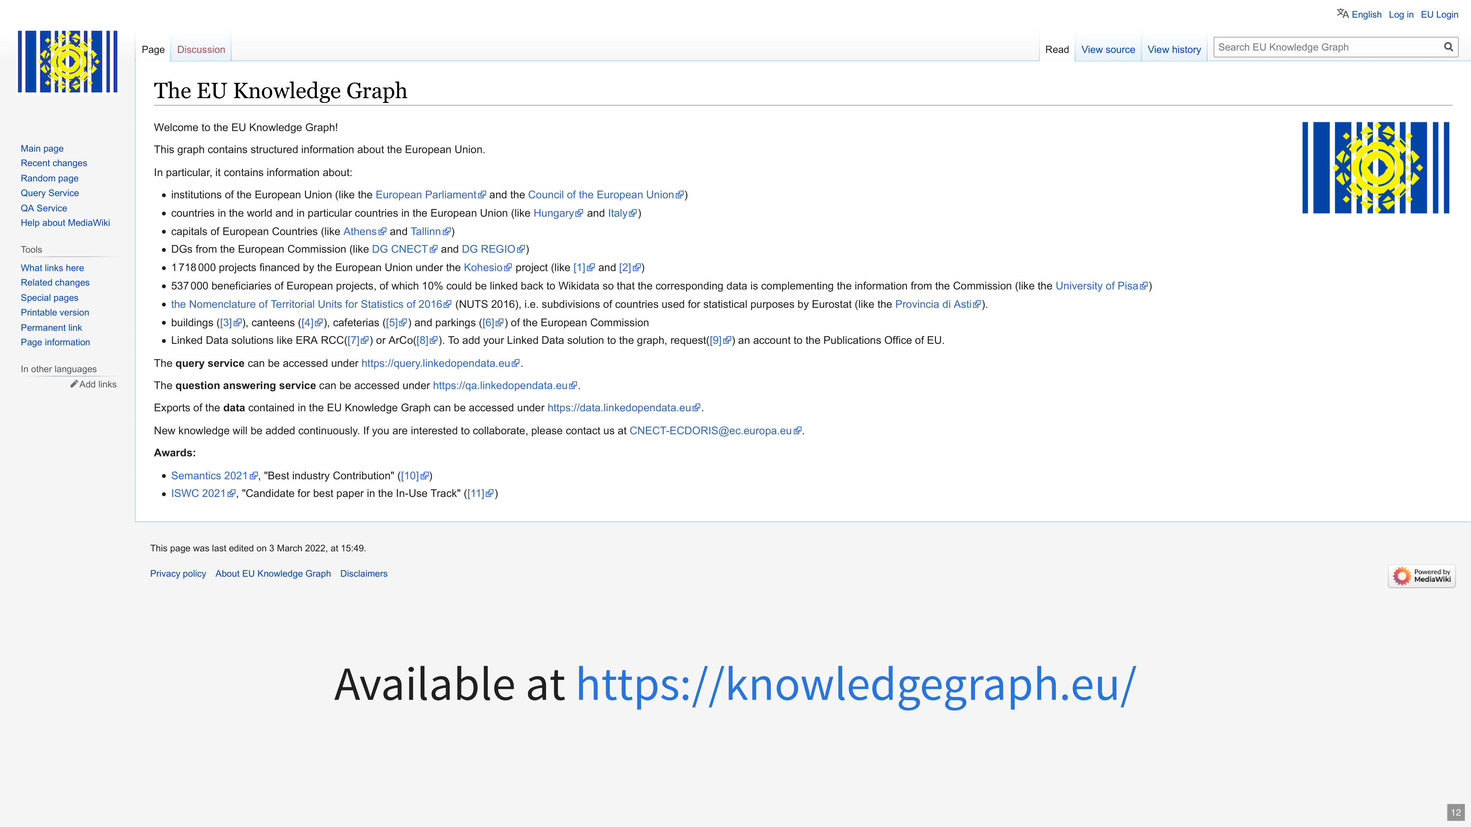Click the EU Login link

tap(1439, 14)
